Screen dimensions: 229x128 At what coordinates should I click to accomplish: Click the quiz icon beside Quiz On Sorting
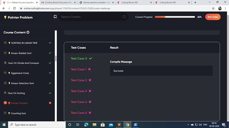pos(5,93)
